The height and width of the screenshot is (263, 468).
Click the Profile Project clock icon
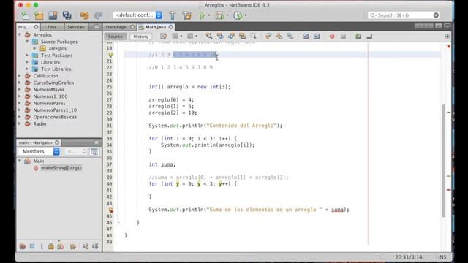pyautogui.click(x=238, y=15)
